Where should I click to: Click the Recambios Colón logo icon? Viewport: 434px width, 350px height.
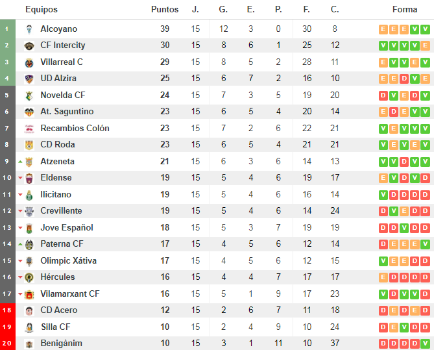29,129
